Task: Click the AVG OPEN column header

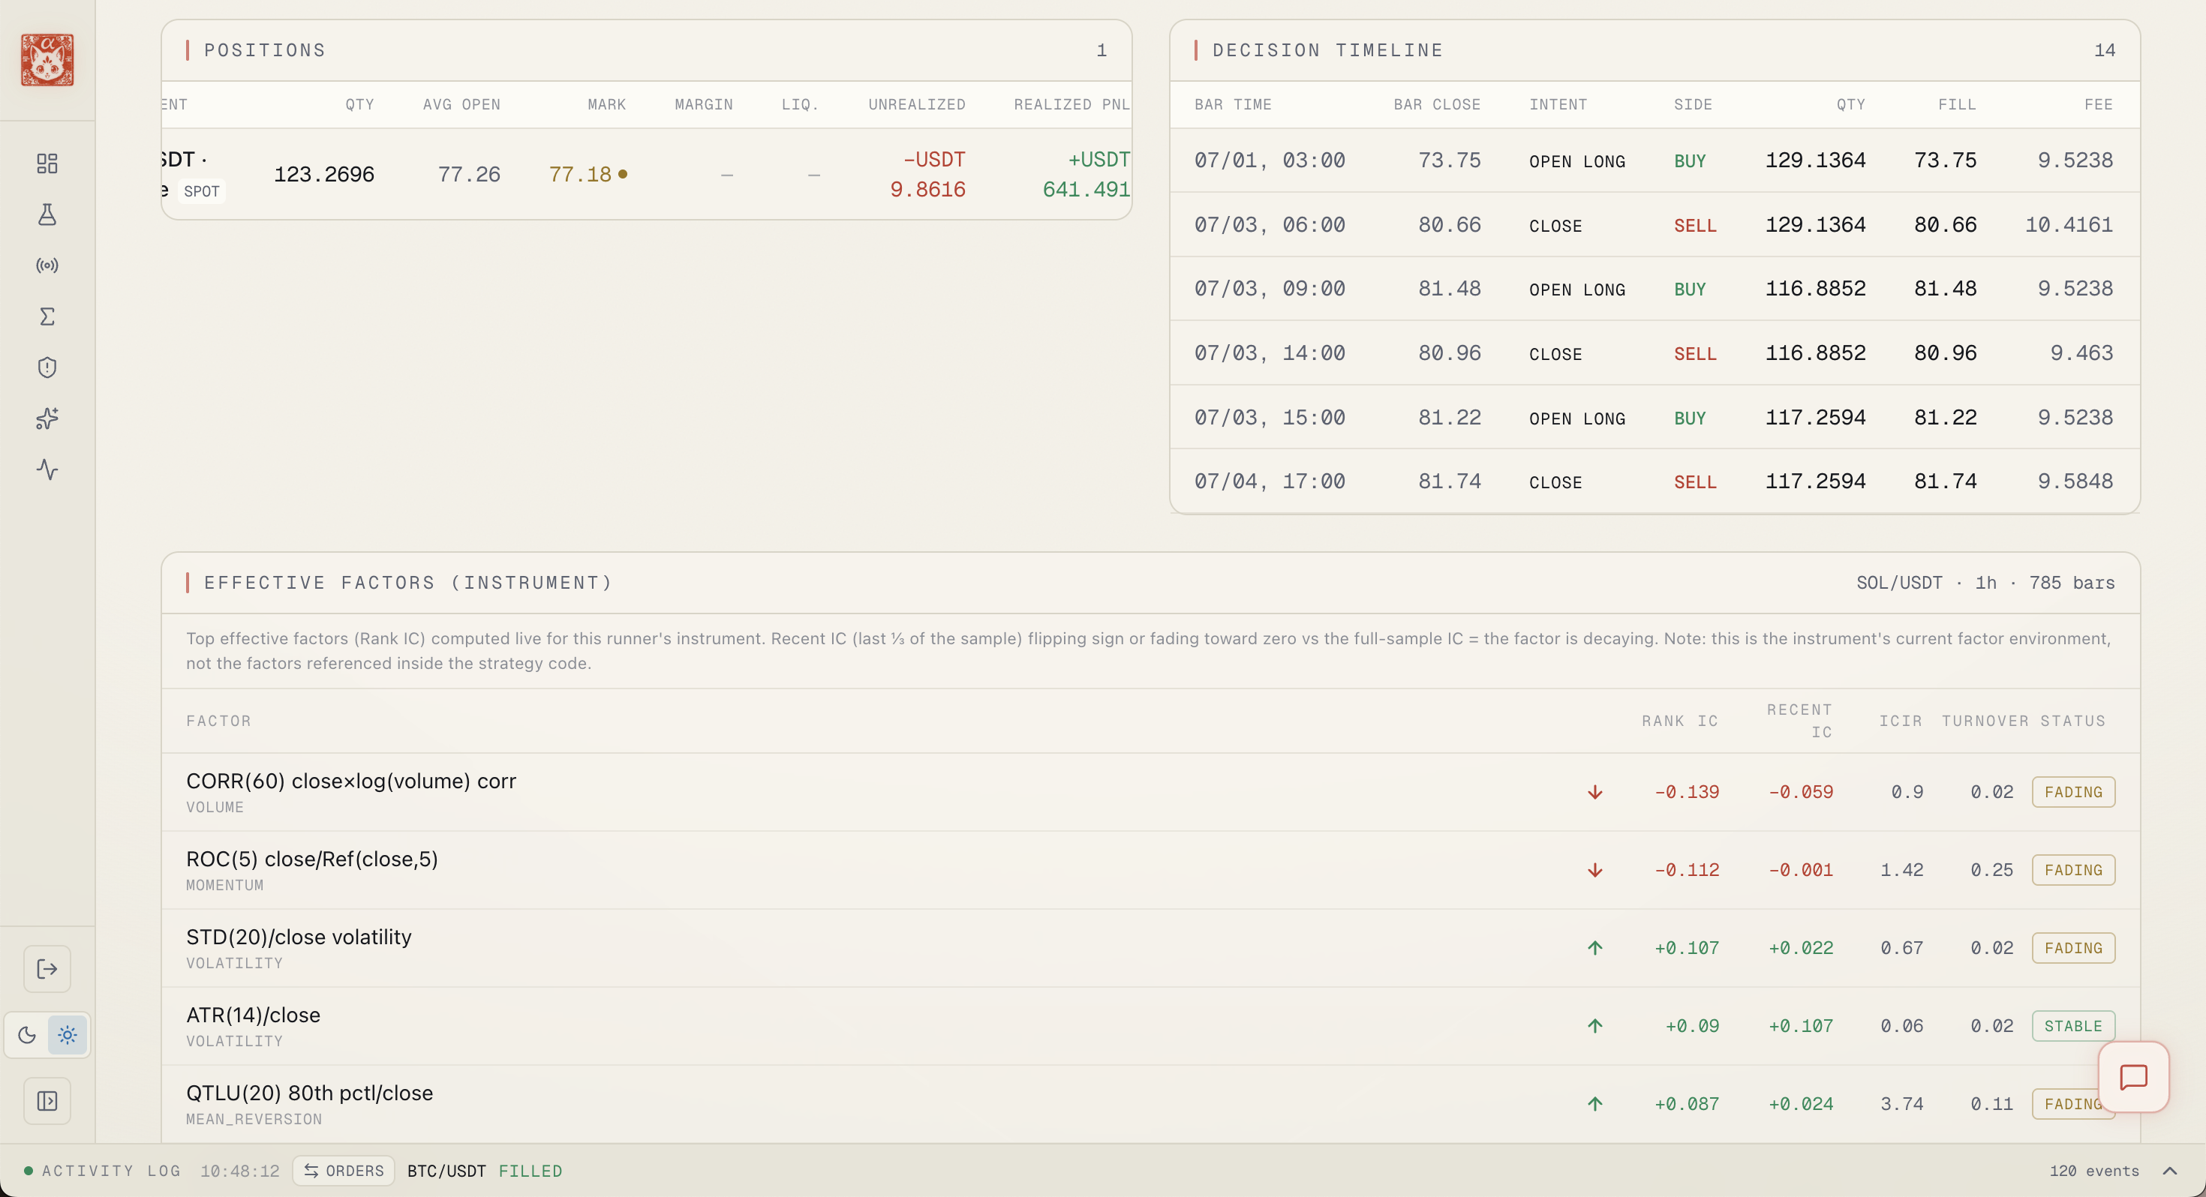Action: 461,104
